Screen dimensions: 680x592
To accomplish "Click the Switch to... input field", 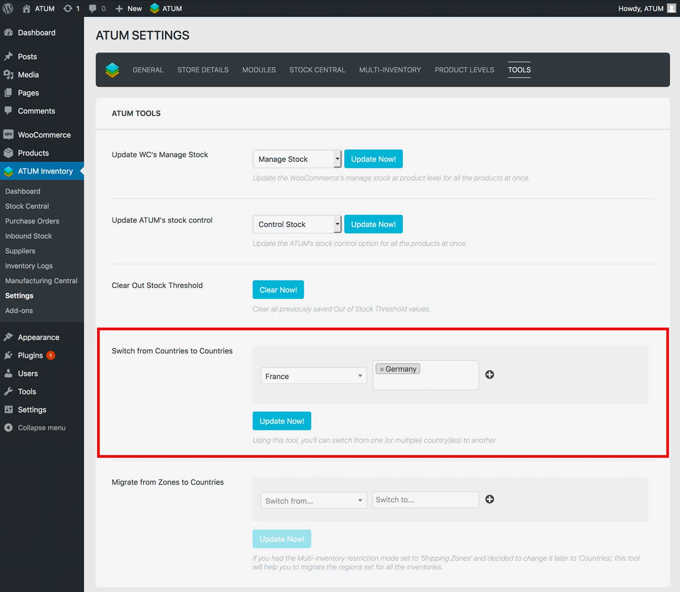I will coord(425,500).
